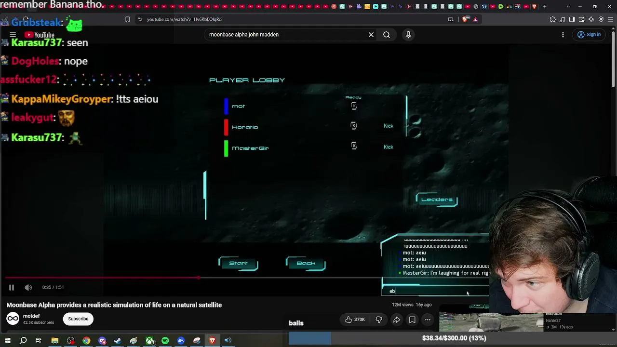Pause the YouTube video

coord(12,287)
